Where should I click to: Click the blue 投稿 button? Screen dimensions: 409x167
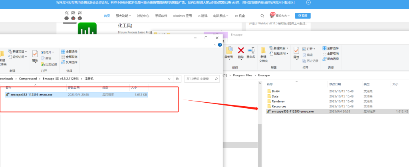[303, 16]
